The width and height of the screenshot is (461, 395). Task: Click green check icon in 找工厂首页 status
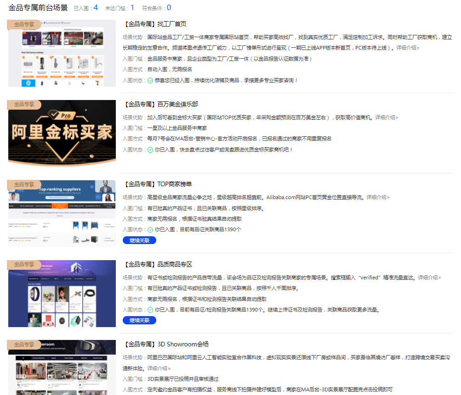point(150,81)
